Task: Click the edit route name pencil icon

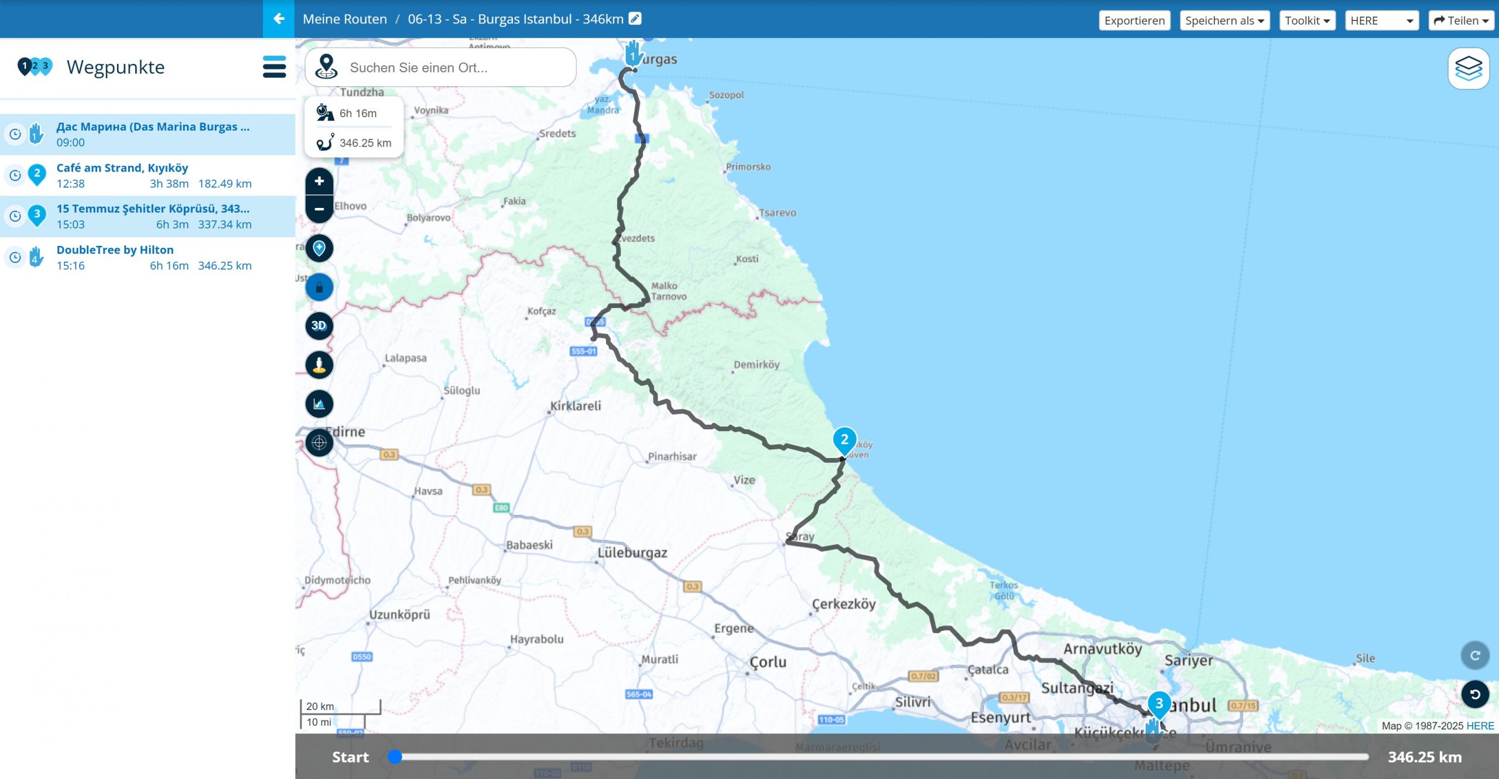Action: [x=635, y=19]
